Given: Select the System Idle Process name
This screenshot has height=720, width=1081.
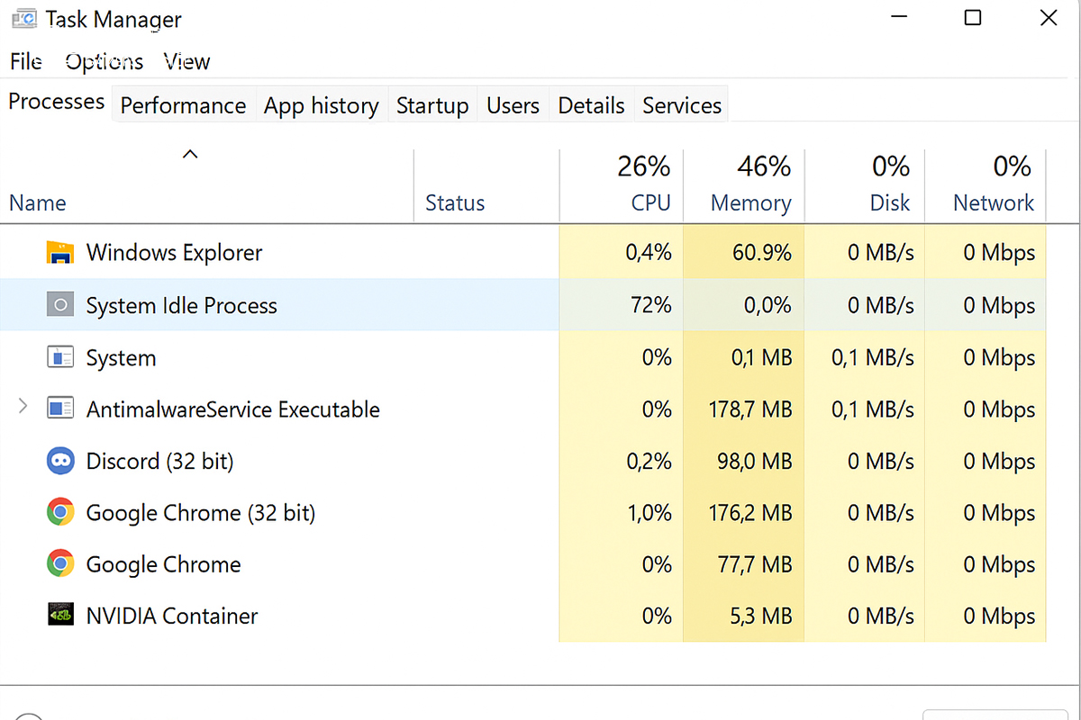Looking at the screenshot, I should 181,305.
